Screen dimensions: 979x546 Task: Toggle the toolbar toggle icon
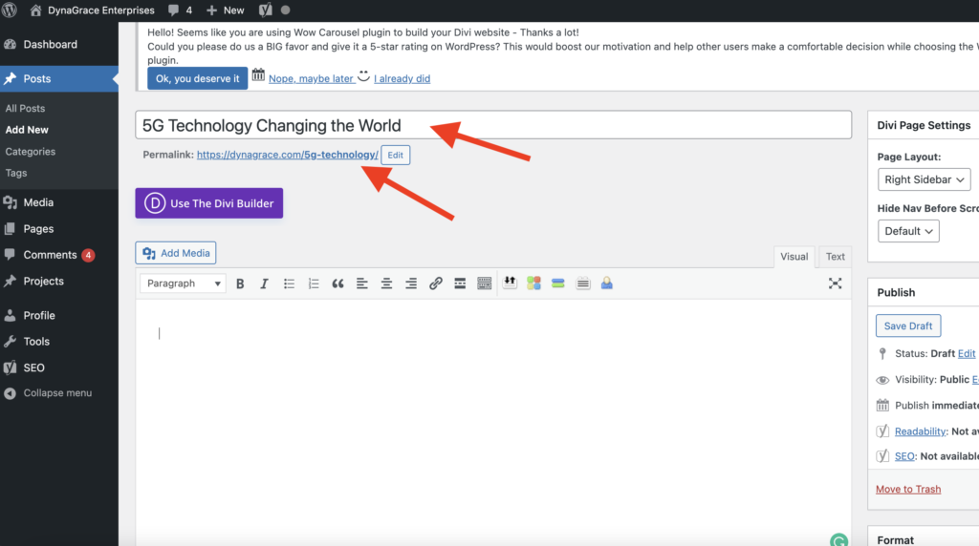(x=484, y=283)
